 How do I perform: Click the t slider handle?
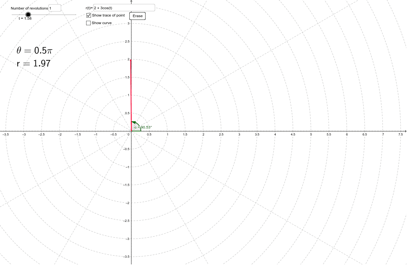point(28,15)
